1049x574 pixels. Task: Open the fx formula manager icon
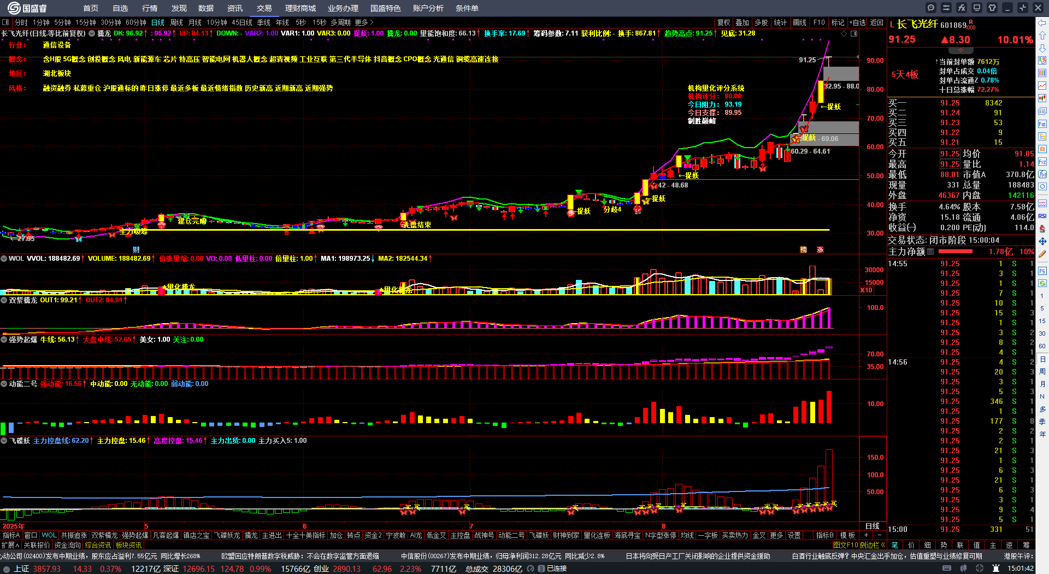(x=962, y=8)
